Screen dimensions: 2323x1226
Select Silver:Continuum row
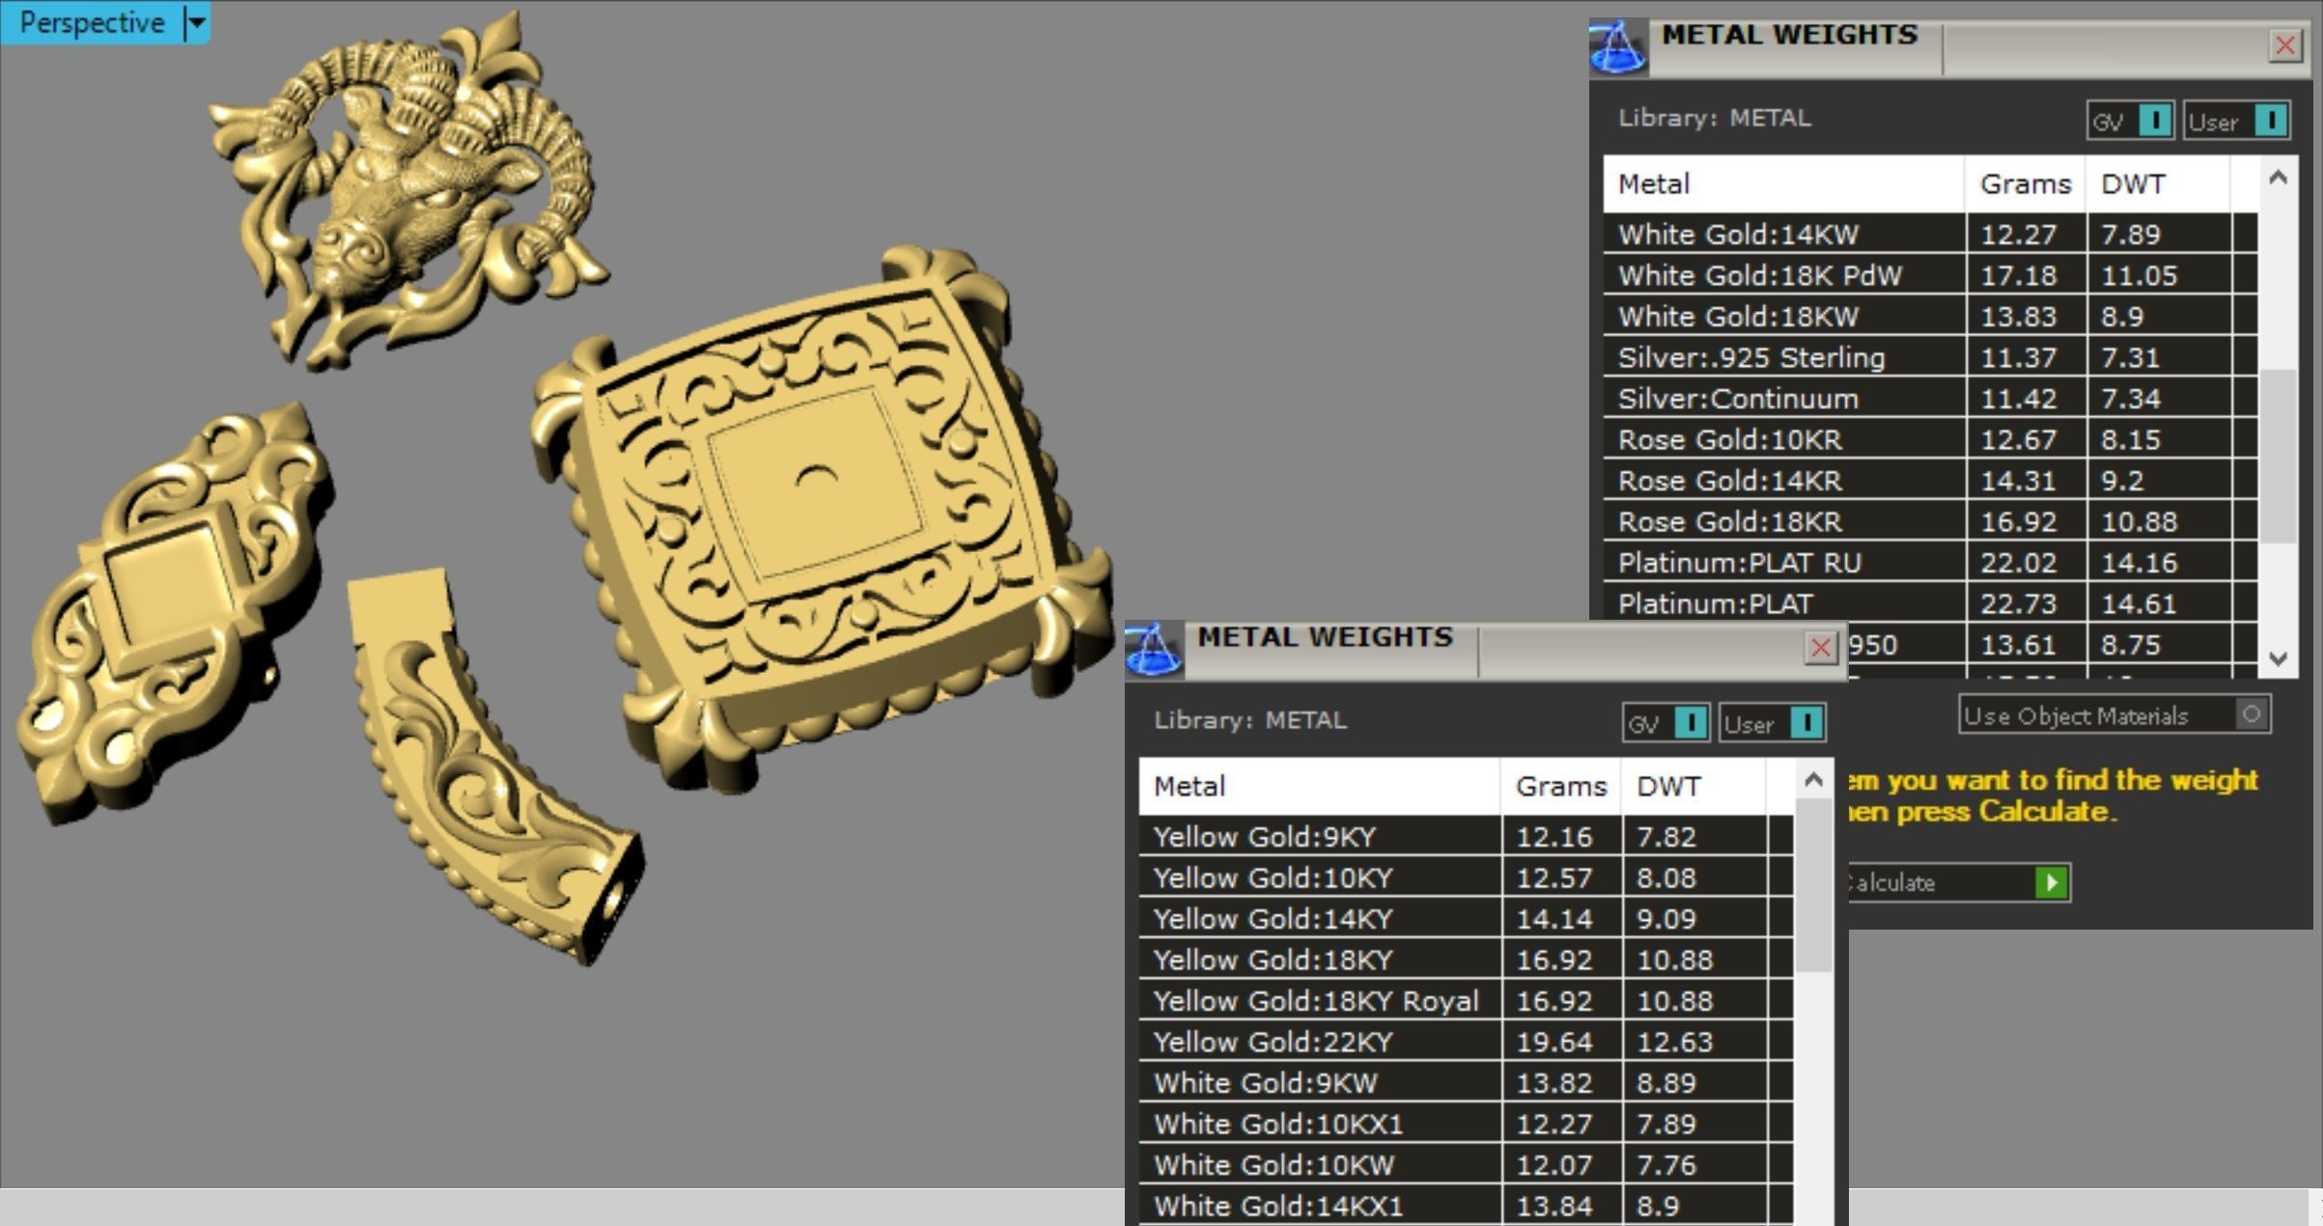tap(1930, 399)
